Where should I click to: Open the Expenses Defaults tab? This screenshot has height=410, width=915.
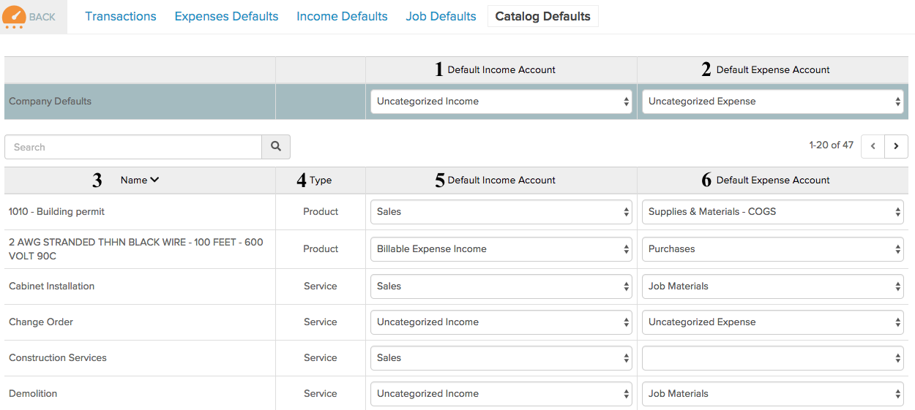point(226,16)
